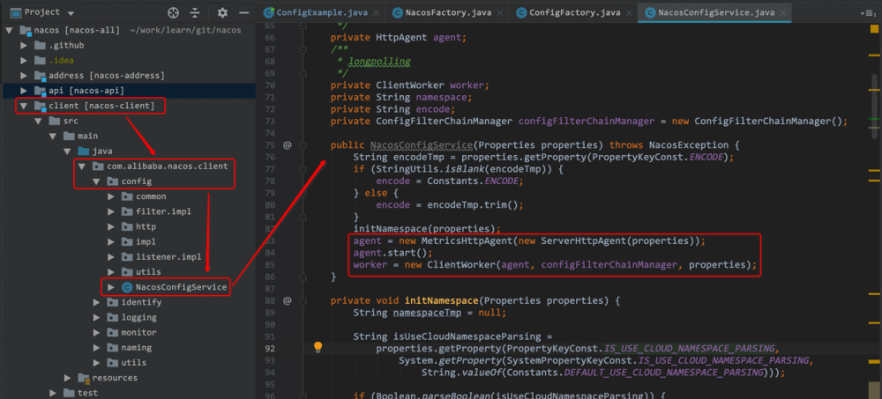Collapse the com.alibaba.nacos.client package arrow

click(x=82, y=166)
